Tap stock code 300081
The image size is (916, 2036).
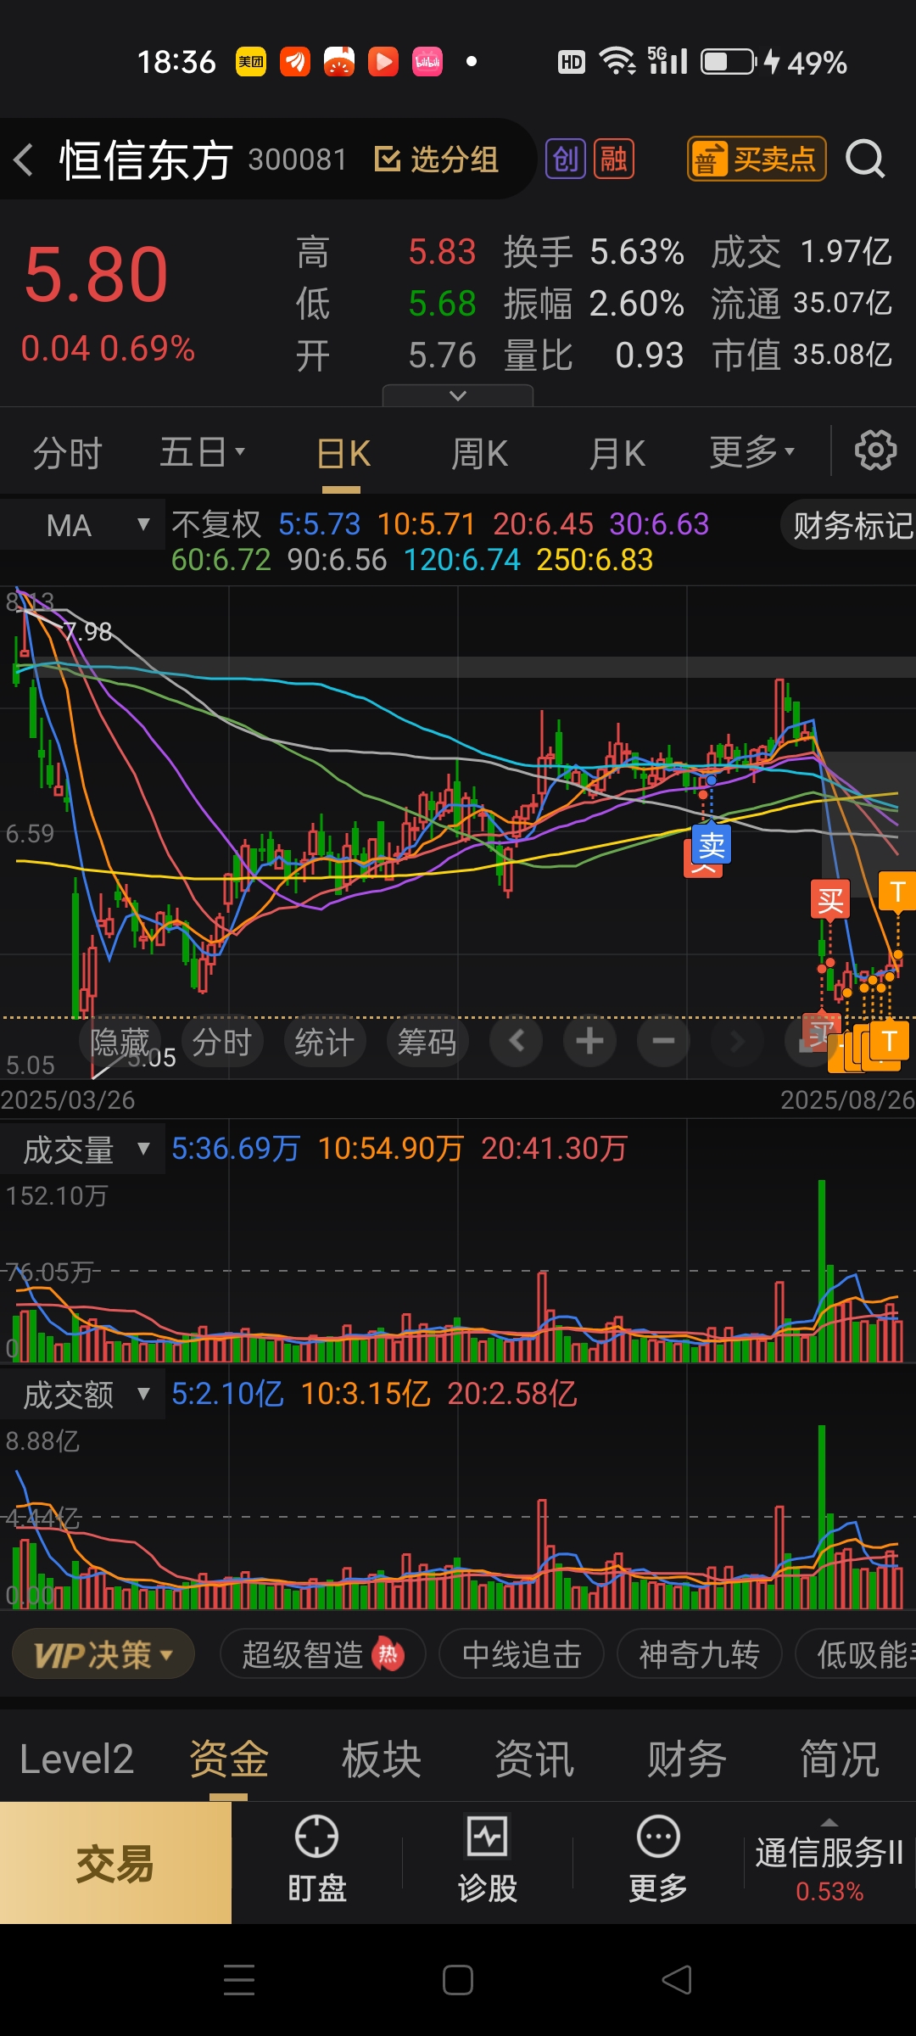[x=298, y=159]
